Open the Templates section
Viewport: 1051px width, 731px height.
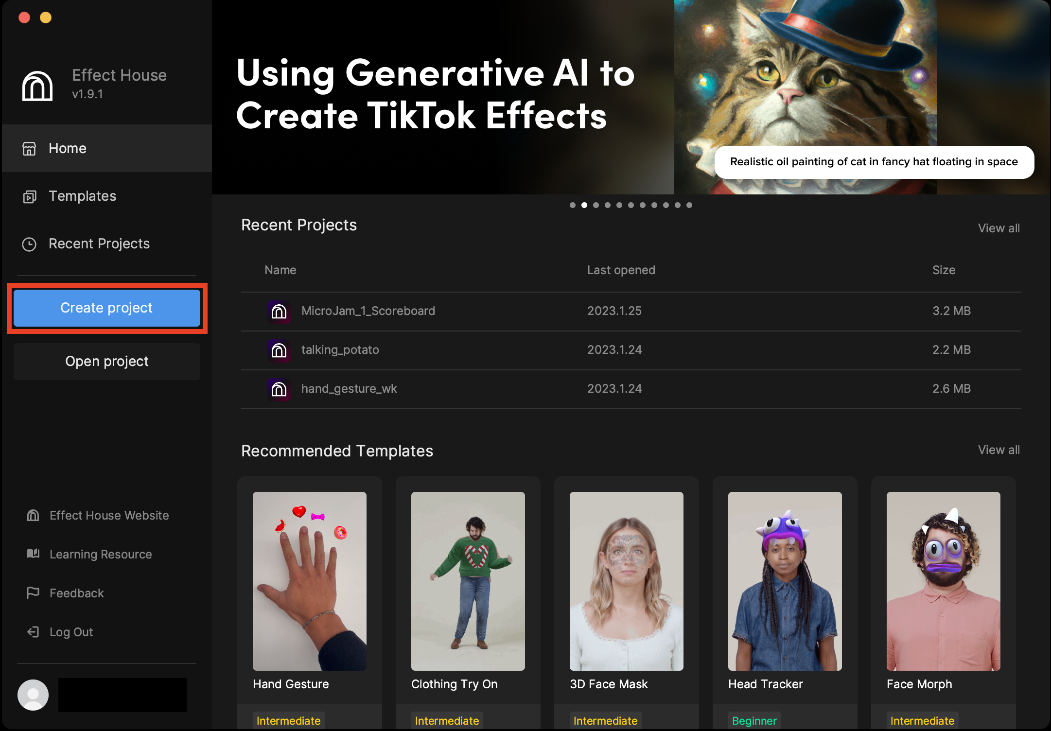[107, 196]
